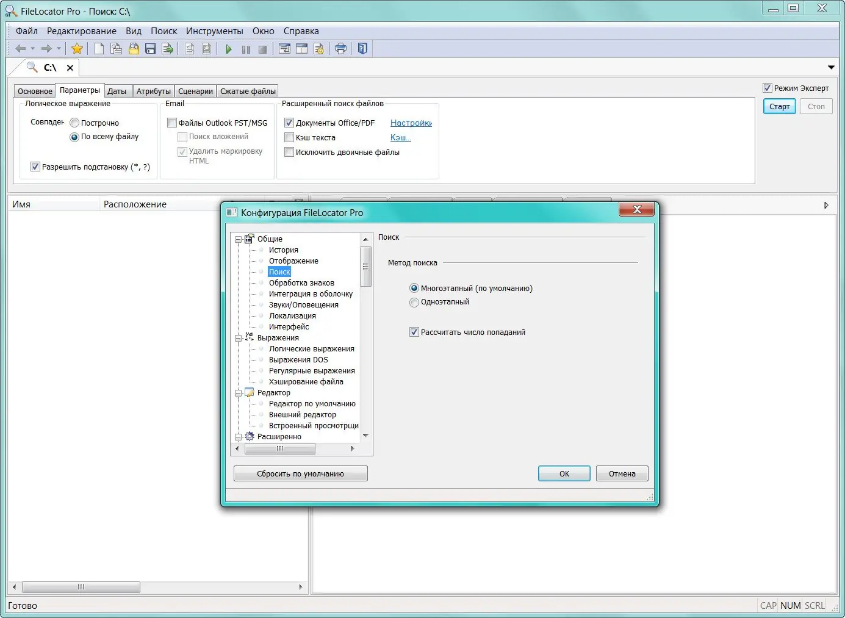Click the Расширенно gear icon in tree
The width and height of the screenshot is (845, 618).
coord(250,436)
